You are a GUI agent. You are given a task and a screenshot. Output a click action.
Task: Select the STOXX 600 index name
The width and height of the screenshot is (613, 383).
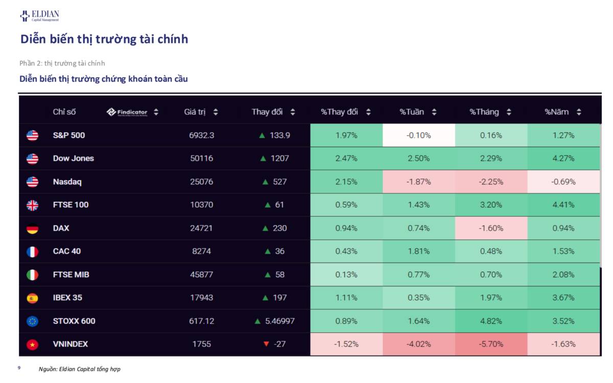pos(74,321)
